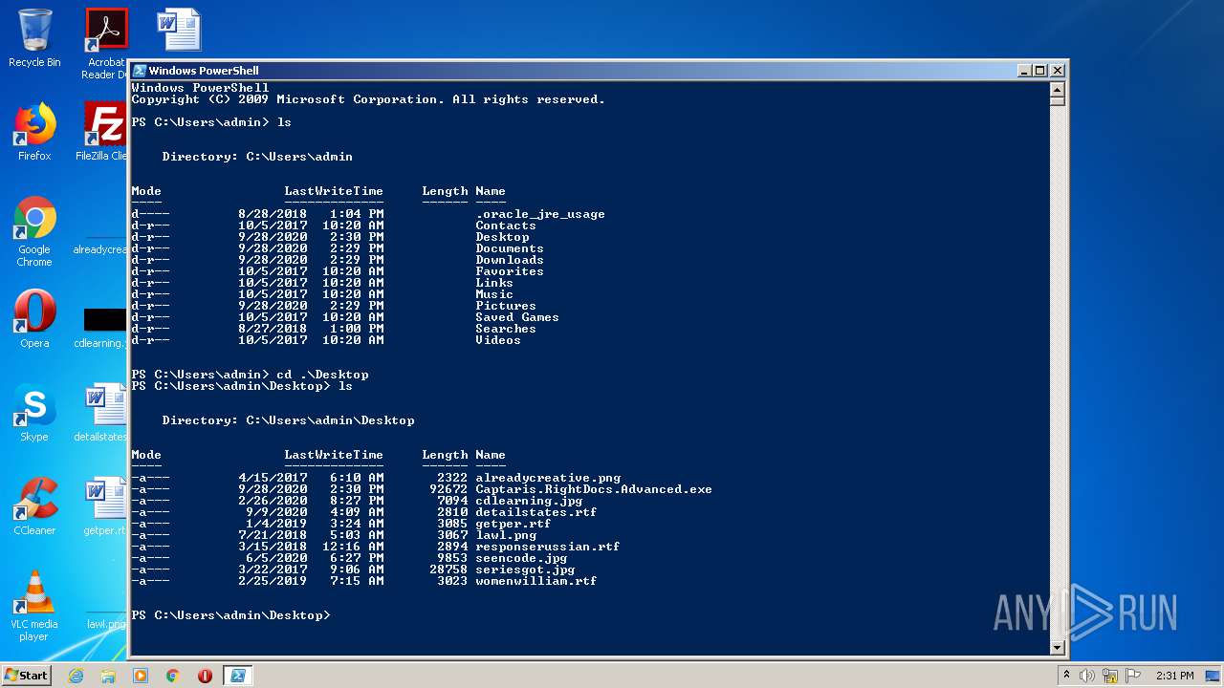Image resolution: width=1224 pixels, height=688 pixels.
Task: Launch Internet Explorer from the taskbar
Action: pos(76,676)
